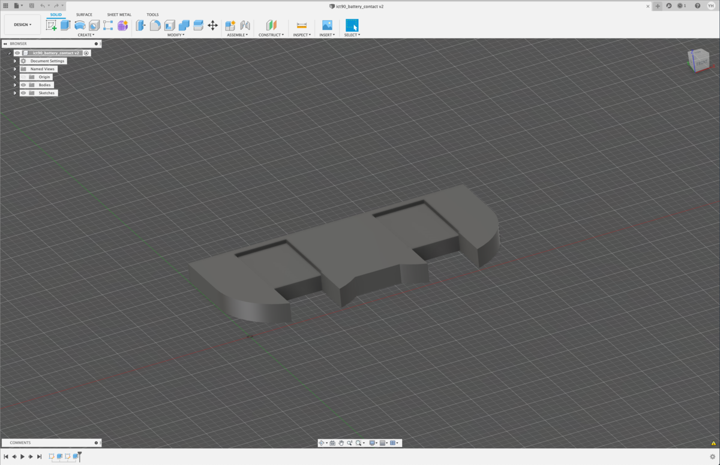
Task: Expand the Sketches node
Action: [15, 93]
